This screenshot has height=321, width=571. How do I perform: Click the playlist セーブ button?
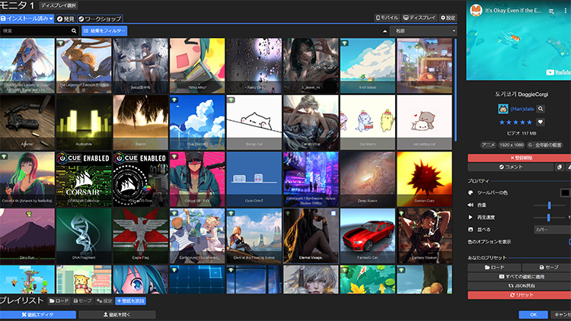[82, 301]
